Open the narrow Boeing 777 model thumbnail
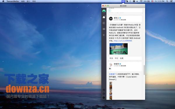175x109 pixels. click(x=111, y=91)
